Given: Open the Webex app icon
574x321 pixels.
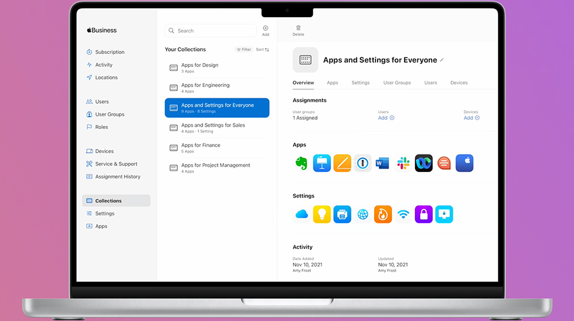Looking at the screenshot, I should (x=424, y=163).
